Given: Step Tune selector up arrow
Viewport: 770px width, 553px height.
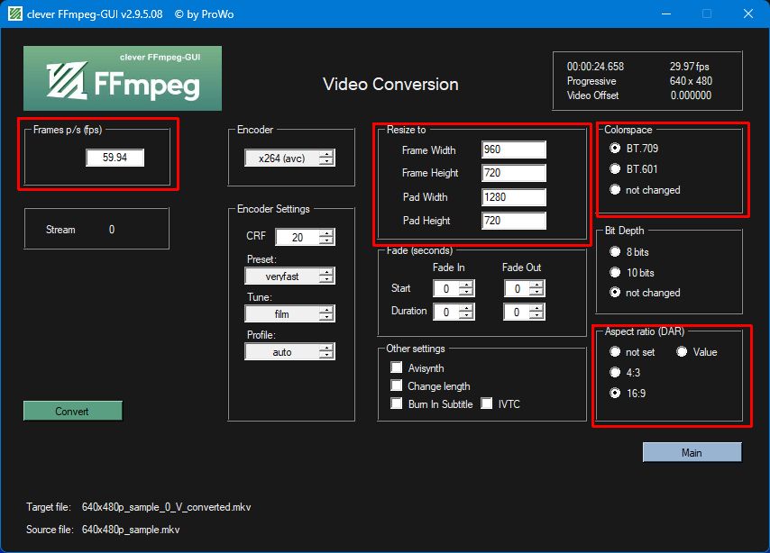Looking at the screenshot, I should tap(326, 309).
